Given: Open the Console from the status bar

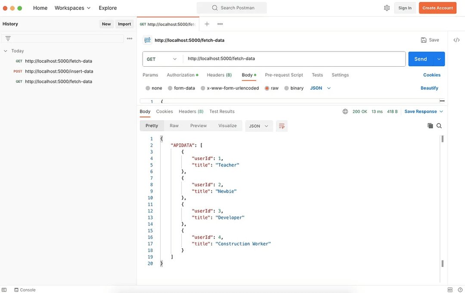Looking at the screenshot, I should (25, 290).
